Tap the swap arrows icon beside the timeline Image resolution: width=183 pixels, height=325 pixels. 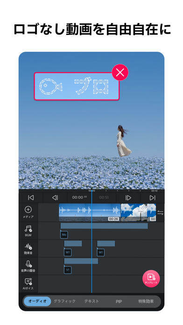160,212
